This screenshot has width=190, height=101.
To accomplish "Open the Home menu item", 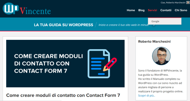I will point(131,10).
